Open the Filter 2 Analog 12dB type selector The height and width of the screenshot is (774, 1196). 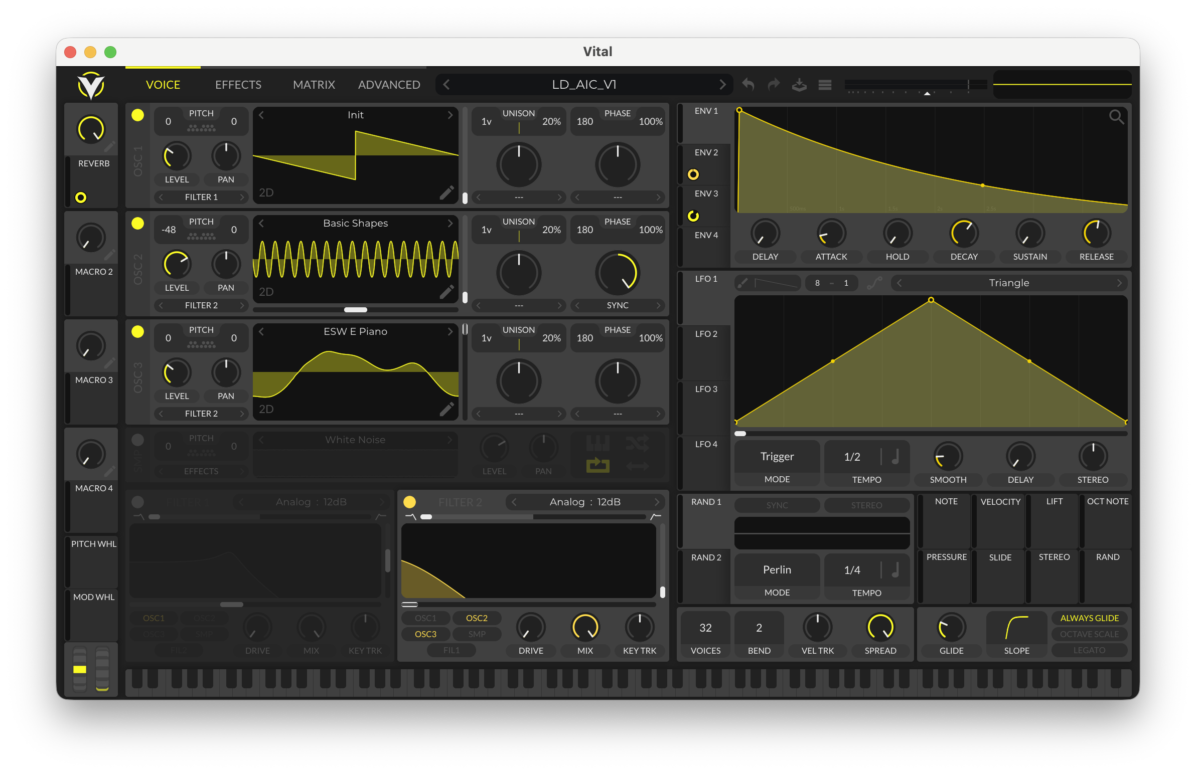click(x=584, y=502)
